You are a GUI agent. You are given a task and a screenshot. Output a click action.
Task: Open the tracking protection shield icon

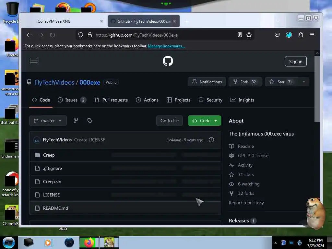[x=81, y=35]
